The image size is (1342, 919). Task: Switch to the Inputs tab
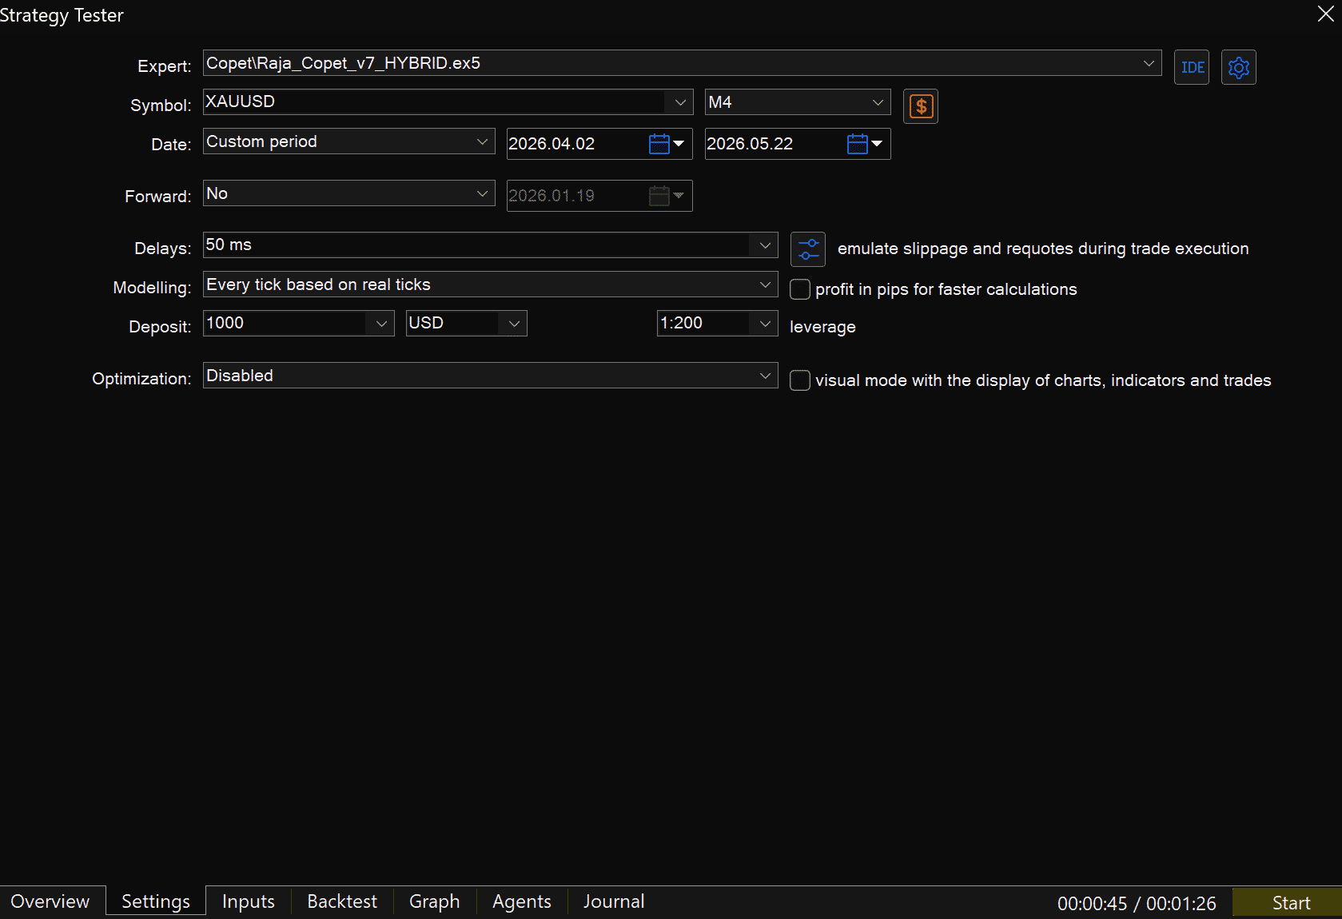pos(249,901)
